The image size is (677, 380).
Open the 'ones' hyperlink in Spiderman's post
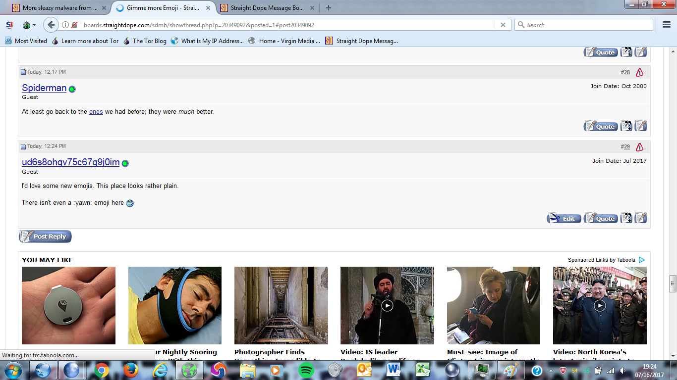[x=96, y=112]
